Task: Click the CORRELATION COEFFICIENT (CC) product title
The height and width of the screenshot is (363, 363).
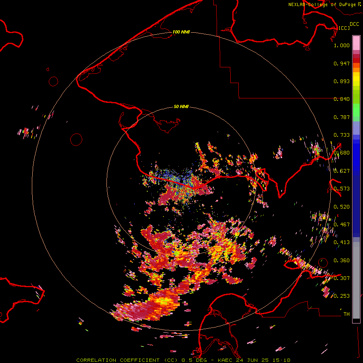Action: [x=127, y=360]
